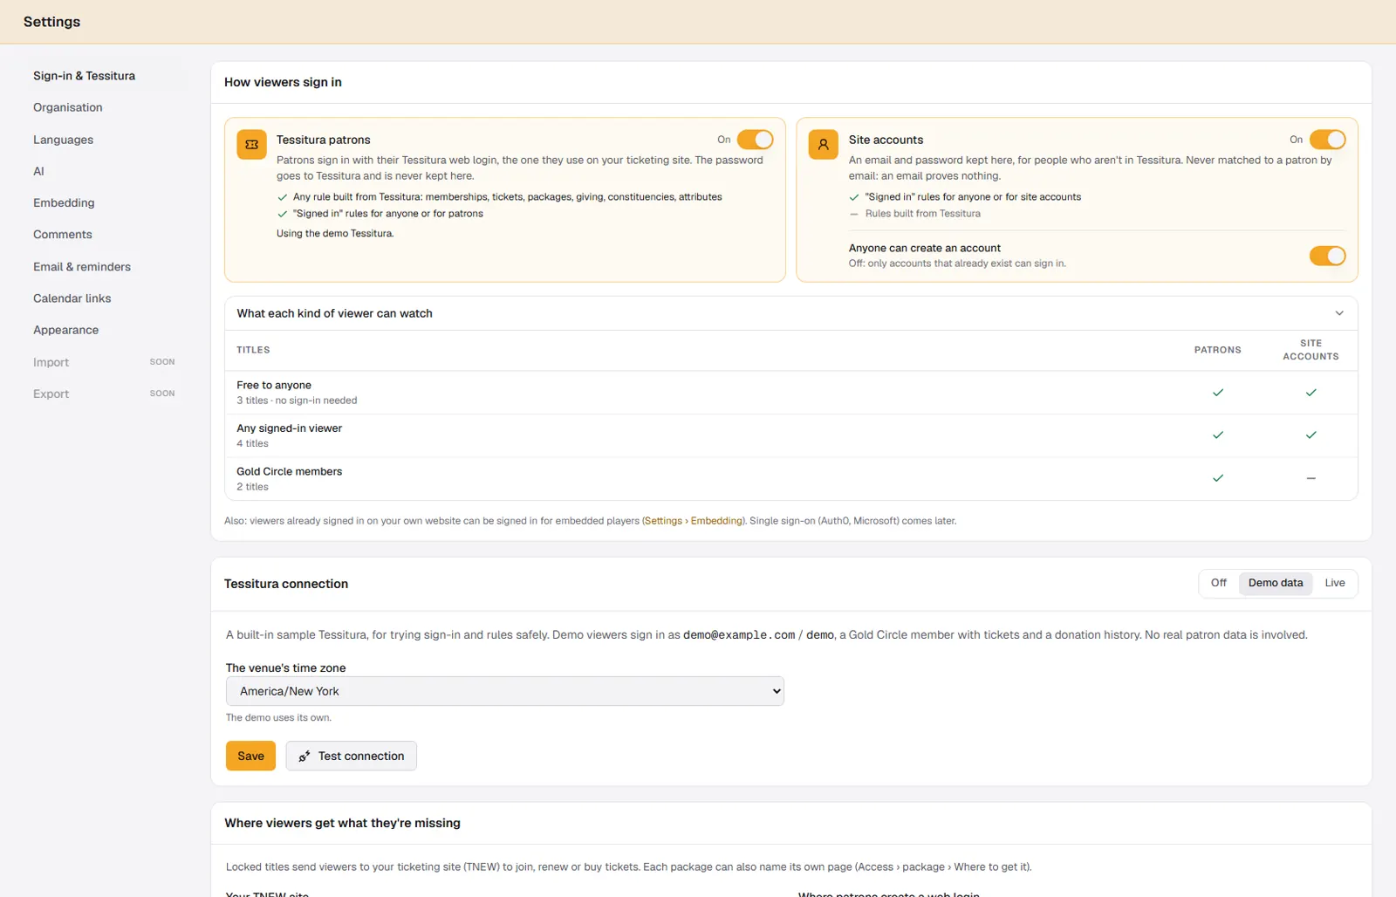This screenshot has height=897, width=1396.
Task: Click the checkmark beside 'Any rule built from Tessitura'
Action: tap(283, 197)
